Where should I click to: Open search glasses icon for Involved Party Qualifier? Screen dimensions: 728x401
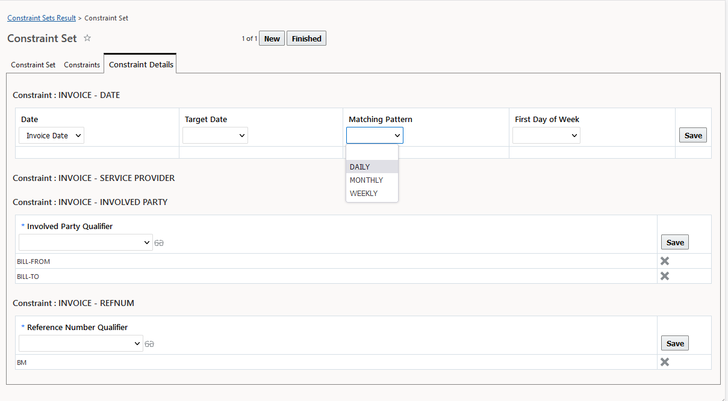[x=159, y=243]
